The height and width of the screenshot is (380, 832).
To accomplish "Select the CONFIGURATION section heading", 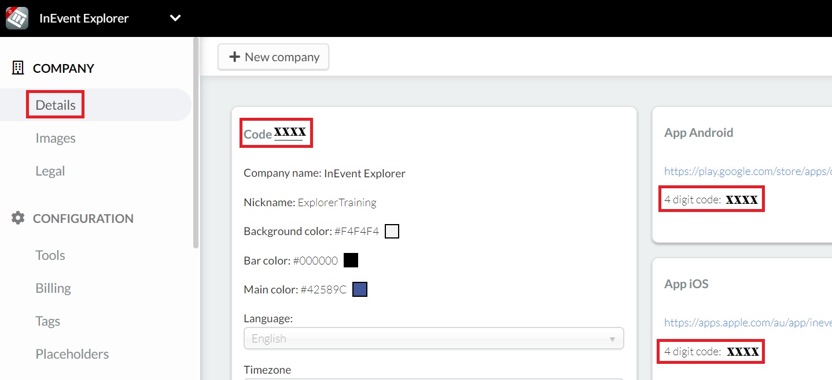I will (83, 218).
